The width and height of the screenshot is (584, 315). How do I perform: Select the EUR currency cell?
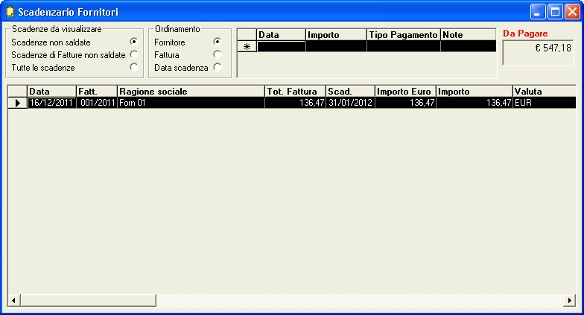coord(544,103)
